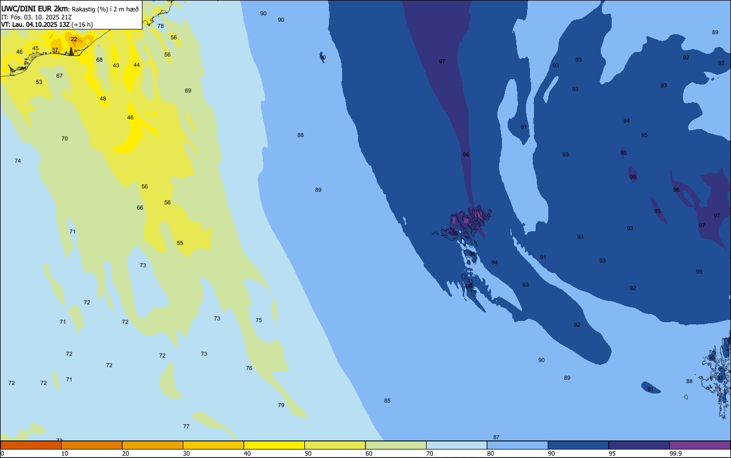Click the map value "76"
Image resolution: width=731 pixels, height=458 pixels.
click(x=249, y=368)
